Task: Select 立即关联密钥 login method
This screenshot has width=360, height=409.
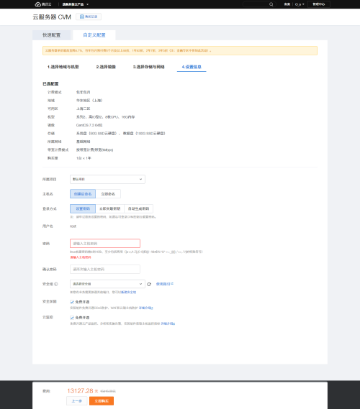Action: (109, 208)
